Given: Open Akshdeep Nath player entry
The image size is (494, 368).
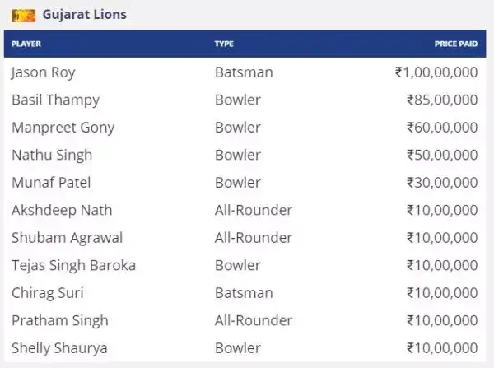Looking at the screenshot, I should pos(62,211).
